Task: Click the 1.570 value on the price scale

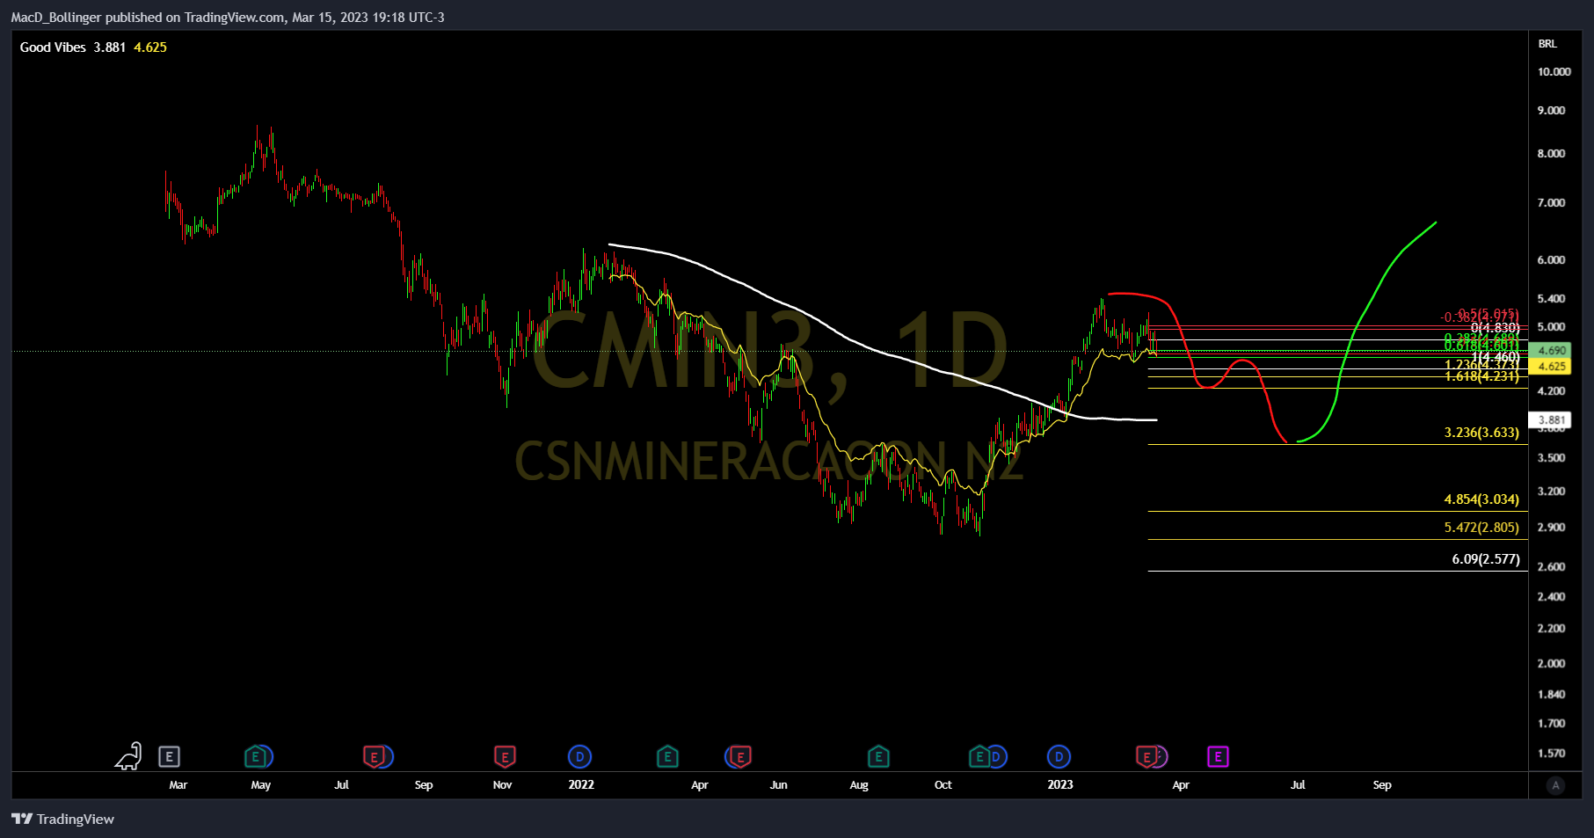Action: click(1551, 754)
